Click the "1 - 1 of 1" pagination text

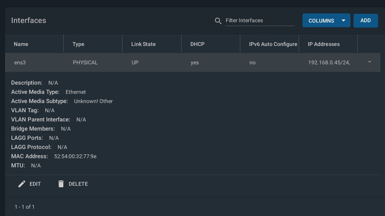click(x=25, y=207)
